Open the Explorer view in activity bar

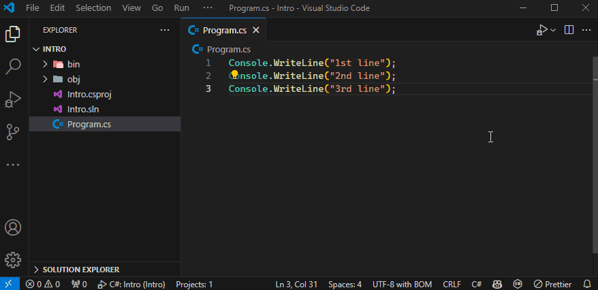(x=12, y=34)
